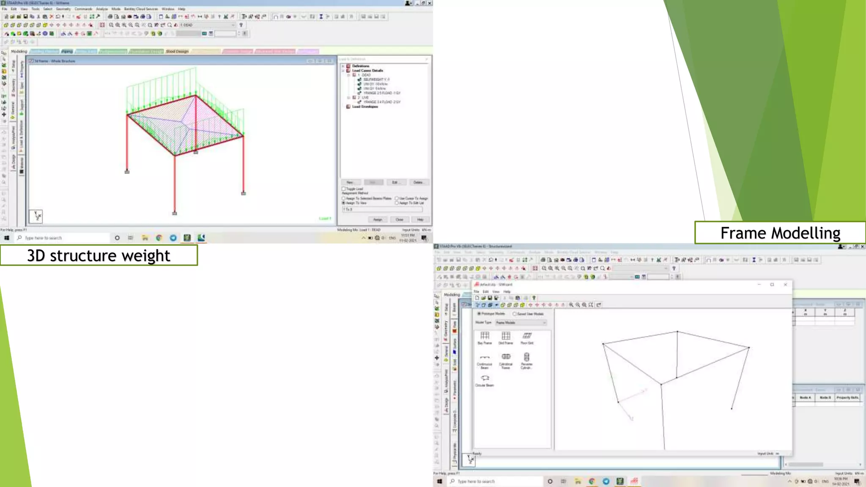The image size is (866, 487).
Task: Select the Circular Beam model icon
Action: click(x=485, y=378)
